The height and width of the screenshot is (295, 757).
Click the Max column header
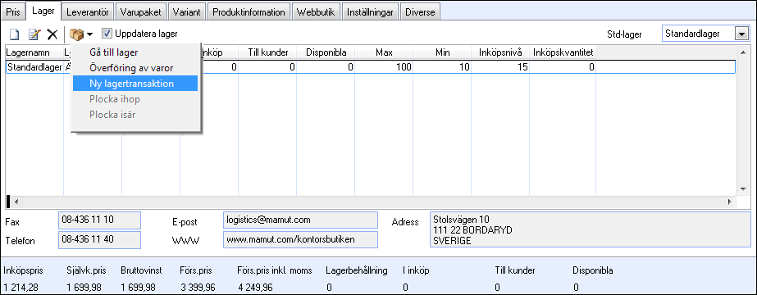coord(384,52)
